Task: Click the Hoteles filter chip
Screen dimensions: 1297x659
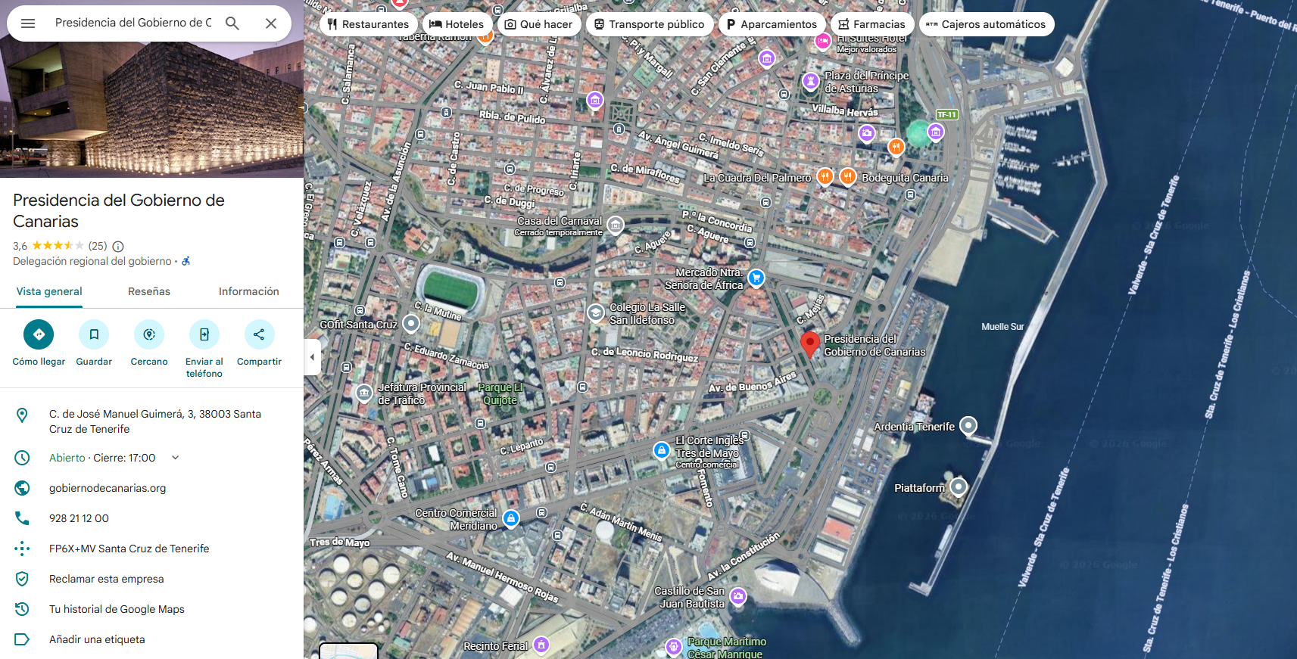Action: (457, 24)
